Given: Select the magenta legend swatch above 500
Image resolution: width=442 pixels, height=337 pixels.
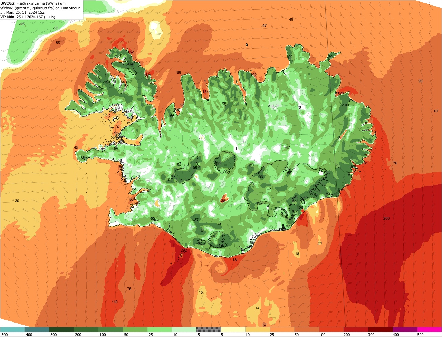Looking at the screenshot, I should pos(430,330).
